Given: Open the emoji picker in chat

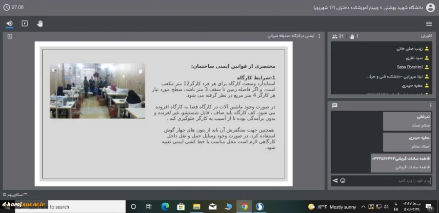Looking at the screenshot, I should point(343,181).
